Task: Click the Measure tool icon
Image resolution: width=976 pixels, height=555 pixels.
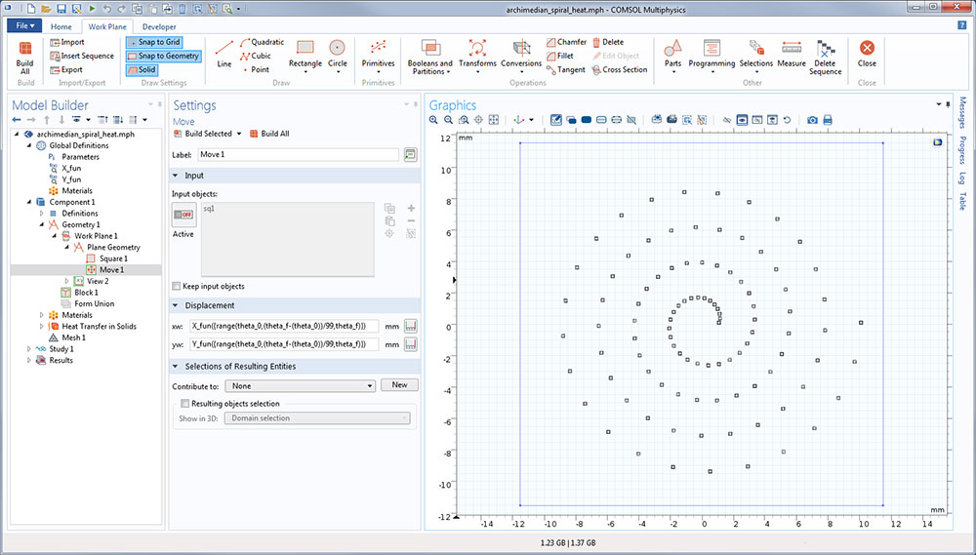Action: coord(792,48)
